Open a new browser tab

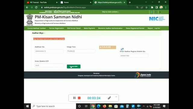(x=130, y=2)
